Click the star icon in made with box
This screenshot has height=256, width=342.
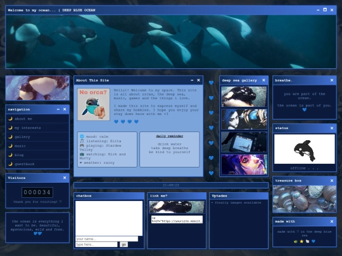pyautogui.click(x=301, y=241)
